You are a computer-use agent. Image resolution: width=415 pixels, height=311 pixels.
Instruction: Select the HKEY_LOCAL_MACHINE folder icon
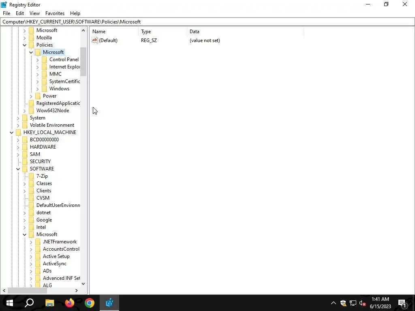(19, 132)
